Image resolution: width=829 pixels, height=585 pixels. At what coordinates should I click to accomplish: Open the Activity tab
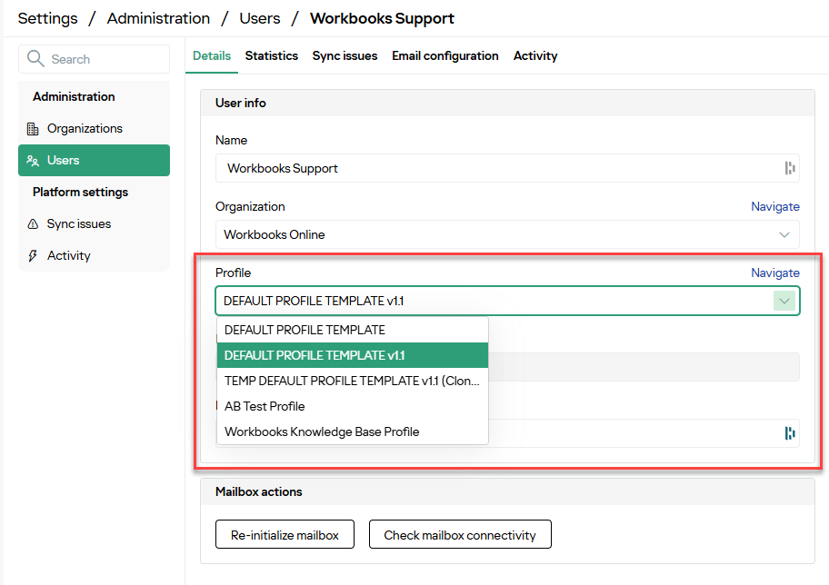point(535,56)
